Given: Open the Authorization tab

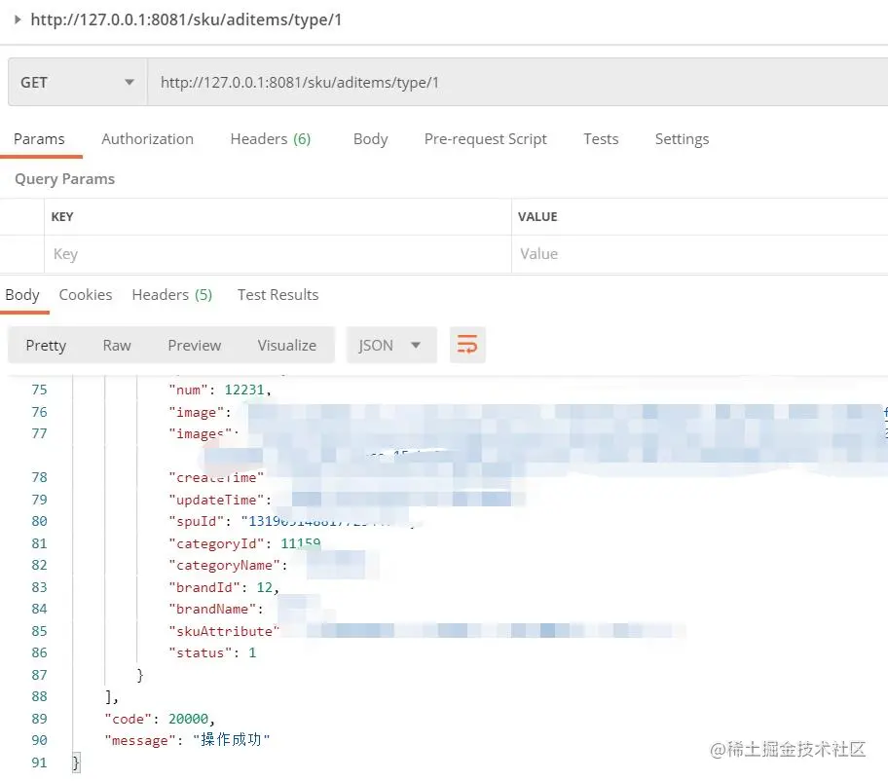Looking at the screenshot, I should pos(147,138).
